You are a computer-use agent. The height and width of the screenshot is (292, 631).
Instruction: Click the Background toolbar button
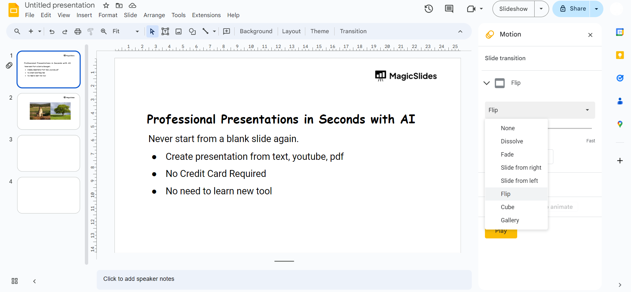tap(256, 32)
